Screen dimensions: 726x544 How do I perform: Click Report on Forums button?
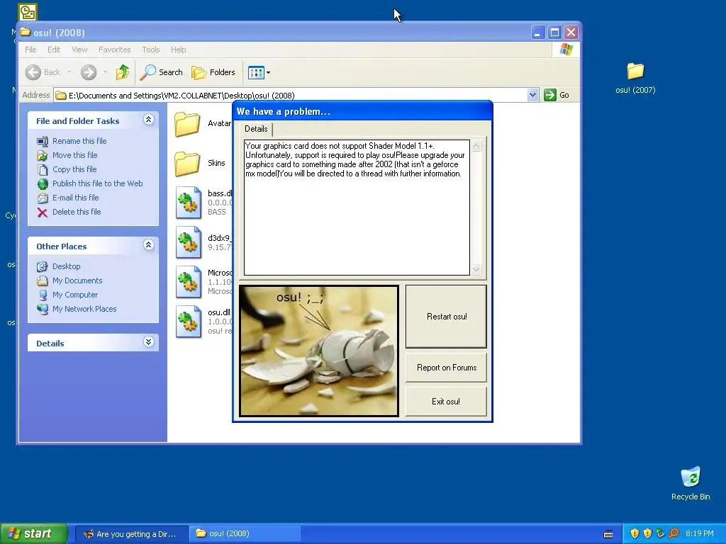[446, 368]
